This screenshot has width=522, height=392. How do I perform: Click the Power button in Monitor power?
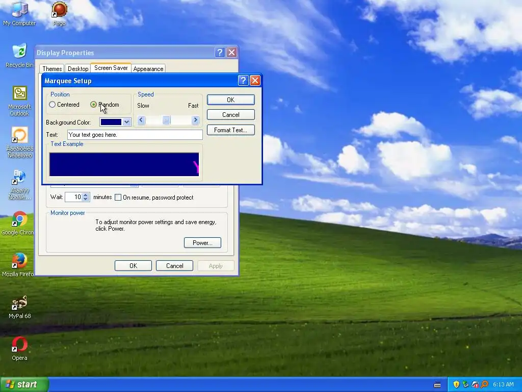pyautogui.click(x=202, y=242)
